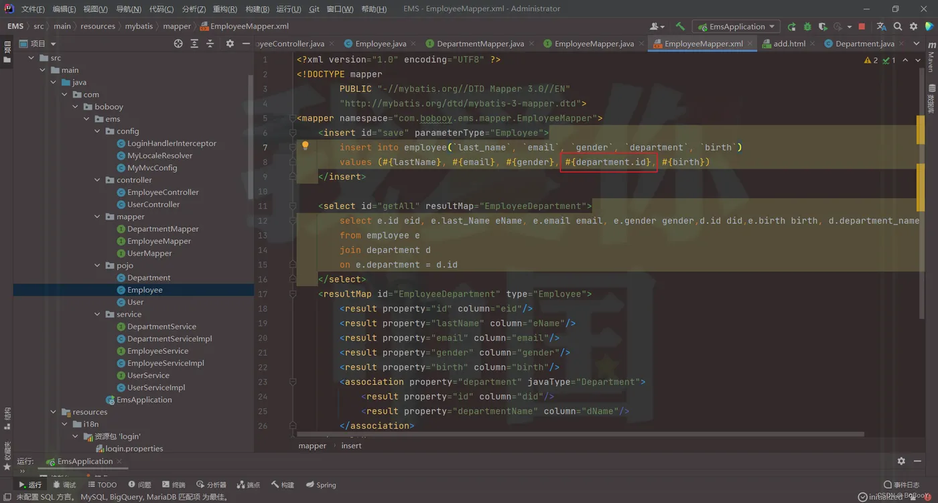Image resolution: width=938 pixels, height=503 pixels.
Task: Toggle the 分析器 (Profiler) tool window button
Action: (211, 485)
